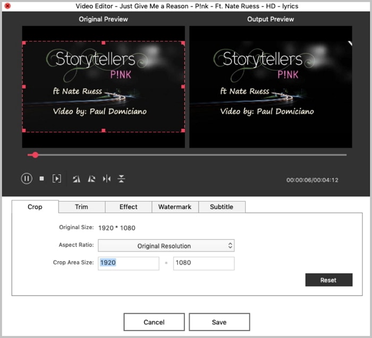Screen dimensions: 372x338
Task: Save the video edits
Action: point(219,322)
